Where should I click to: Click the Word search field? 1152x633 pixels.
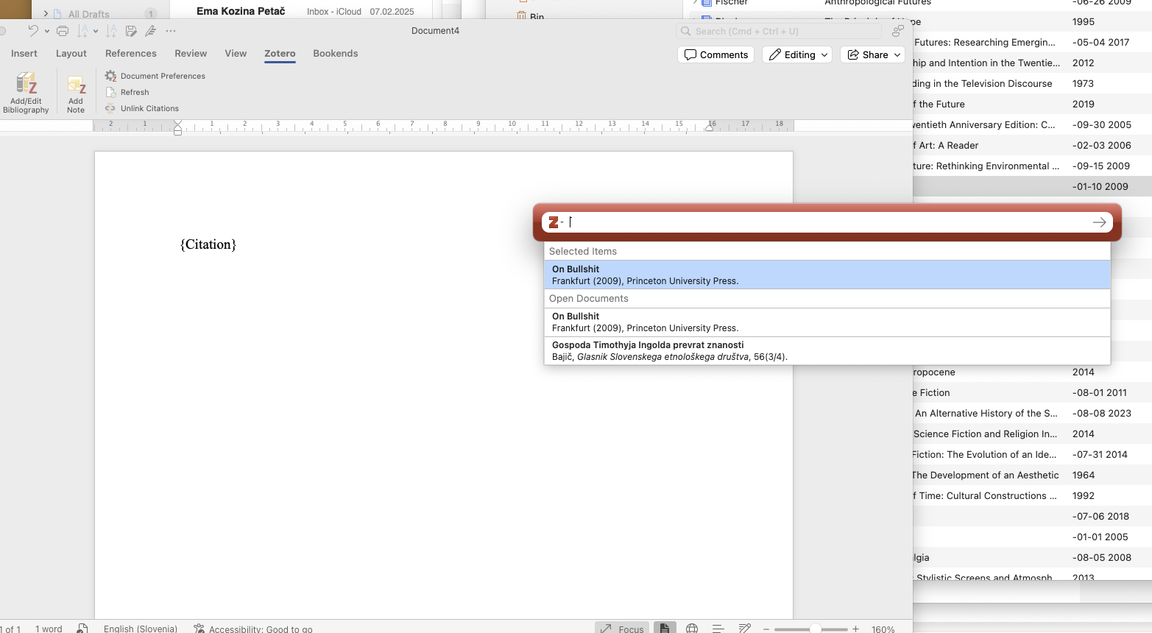tap(779, 31)
